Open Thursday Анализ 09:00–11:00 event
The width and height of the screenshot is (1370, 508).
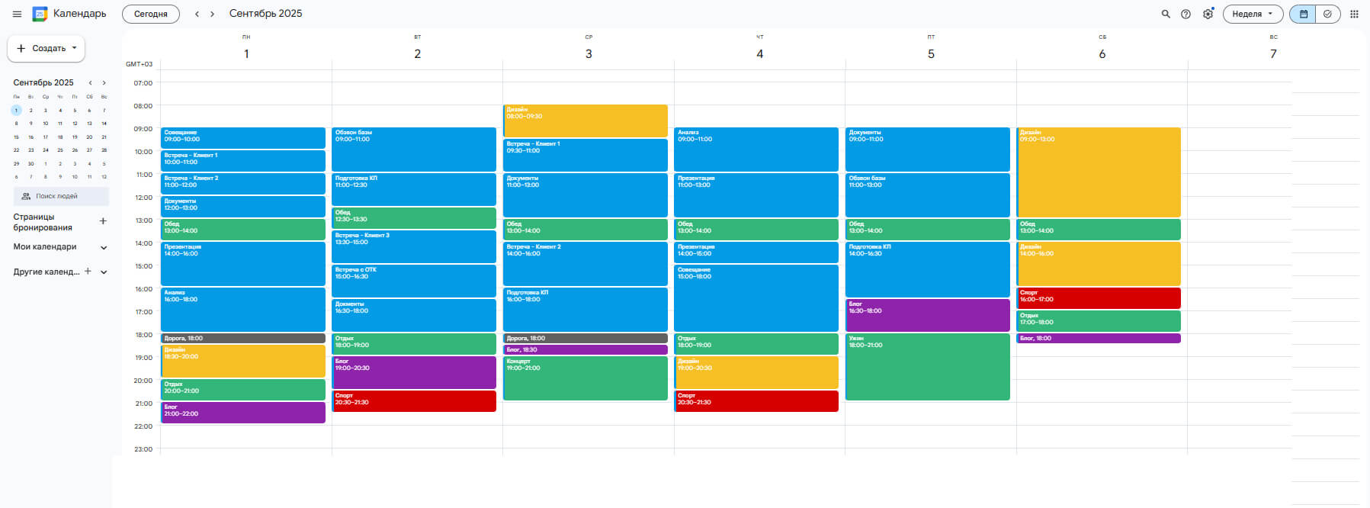tap(756, 150)
